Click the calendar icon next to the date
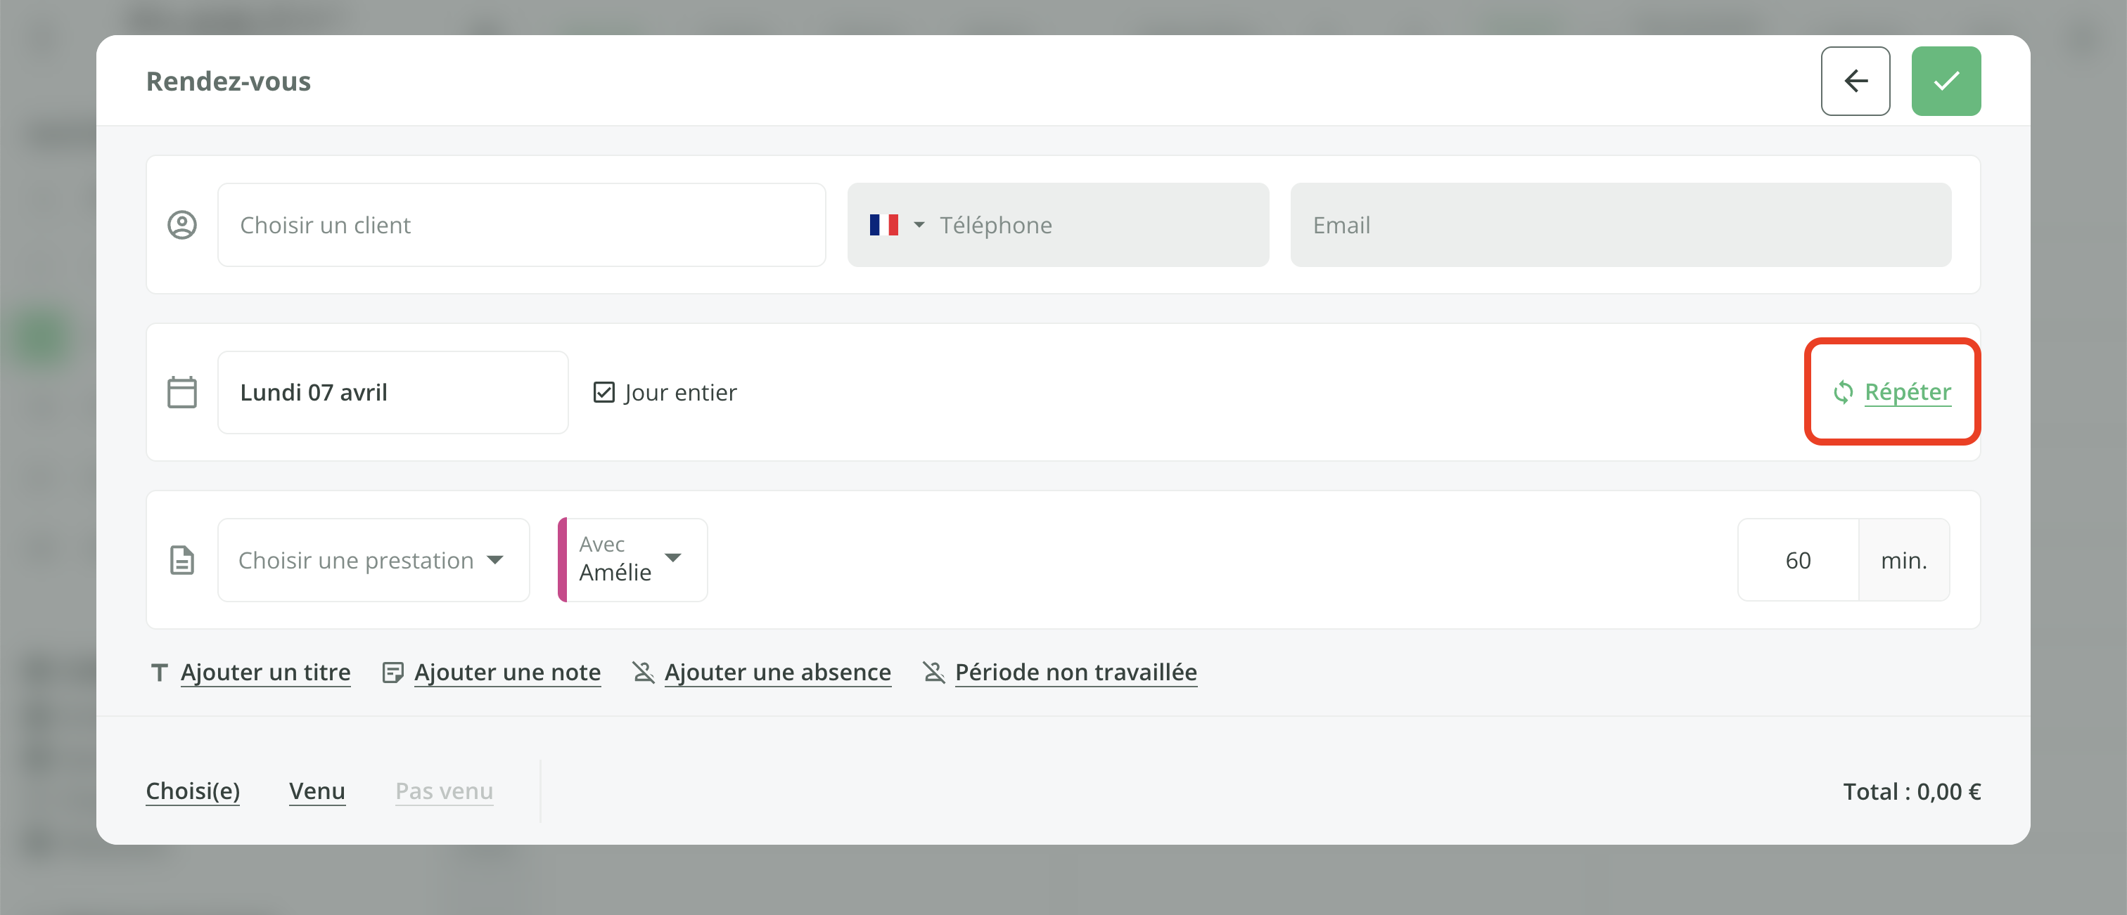 click(x=182, y=392)
